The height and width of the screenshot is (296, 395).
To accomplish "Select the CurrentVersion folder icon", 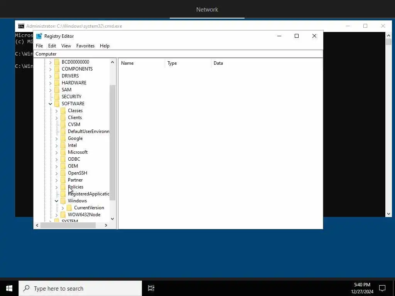I will tap(69, 208).
